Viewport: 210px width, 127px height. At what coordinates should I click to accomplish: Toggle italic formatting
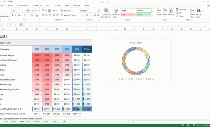click(16, 15)
